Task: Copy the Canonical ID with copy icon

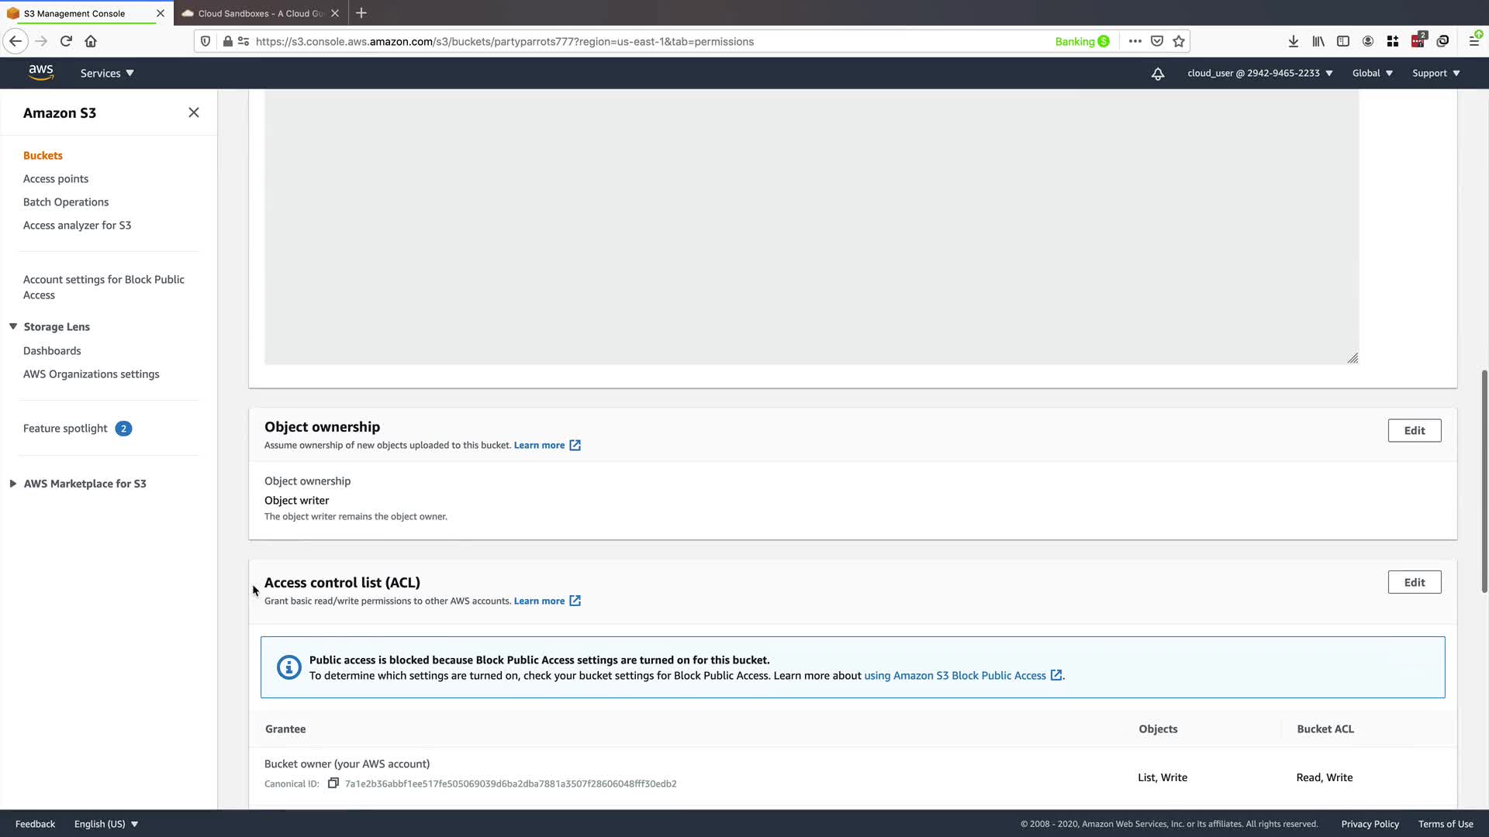Action: point(333,783)
